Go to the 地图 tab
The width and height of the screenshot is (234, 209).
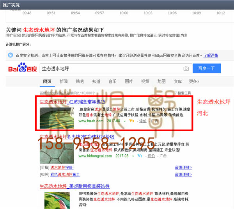(x=161, y=81)
